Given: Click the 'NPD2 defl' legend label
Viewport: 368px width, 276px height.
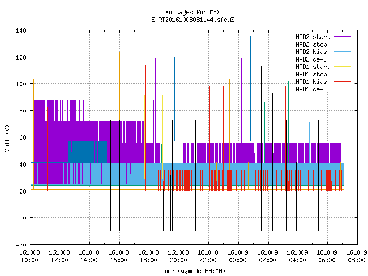Looking at the screenshot, I should [x=311, y=59].
